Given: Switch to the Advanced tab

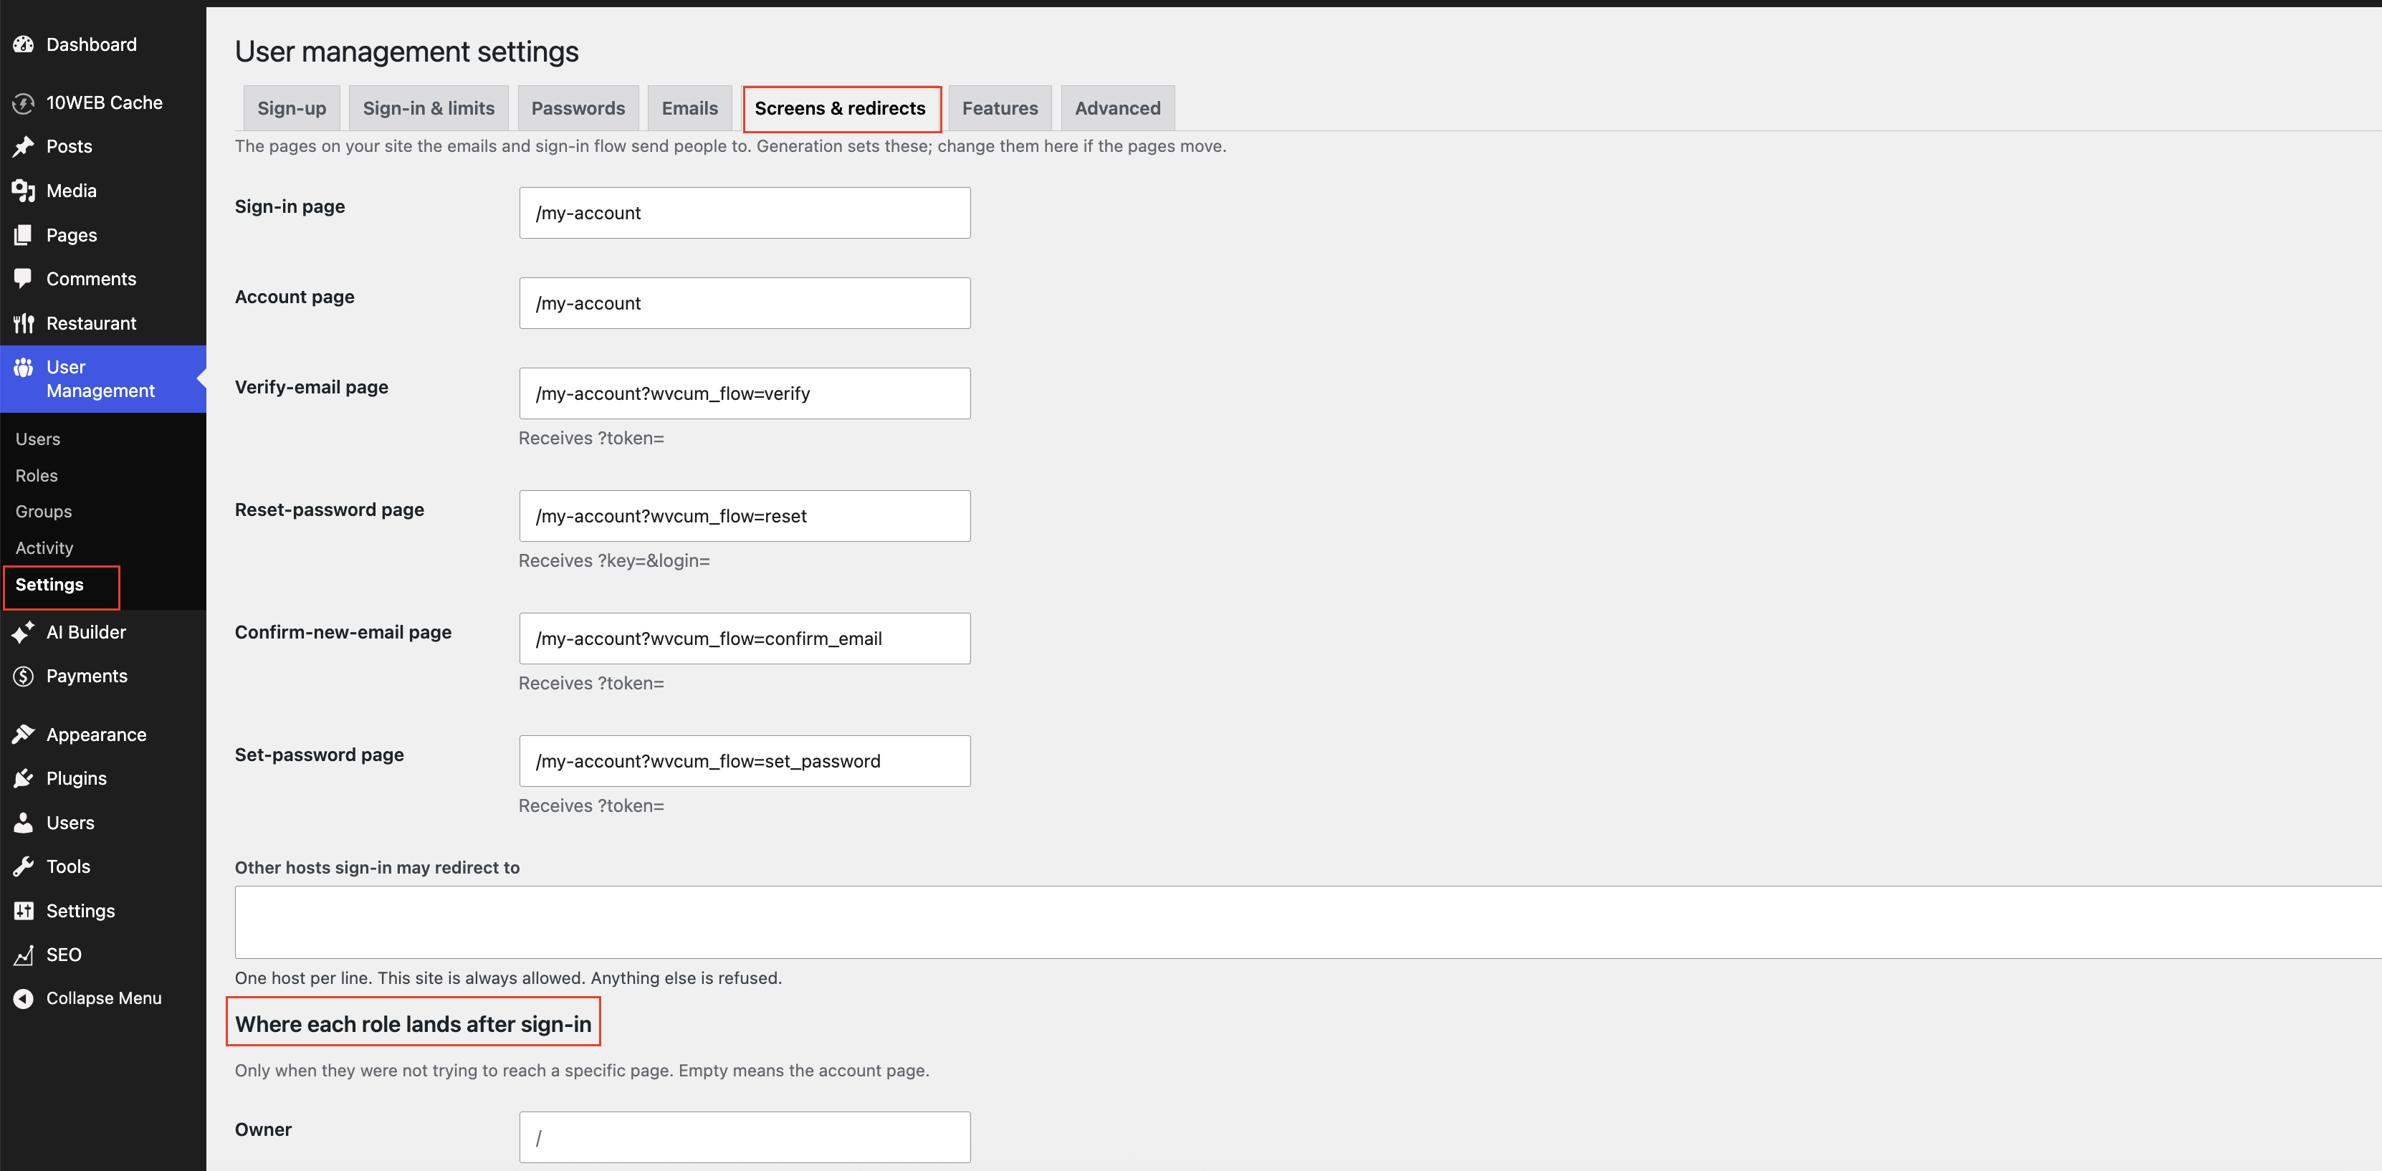Looking at the screenshot, I should (x=1117, y=108).
